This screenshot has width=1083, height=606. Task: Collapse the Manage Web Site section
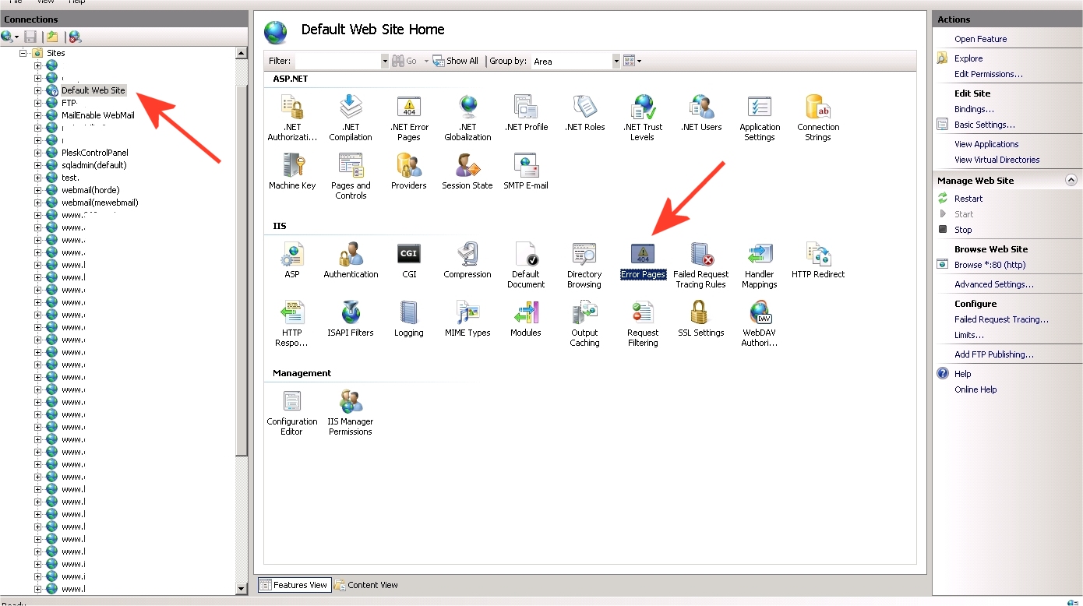[x=1071, y=180]
